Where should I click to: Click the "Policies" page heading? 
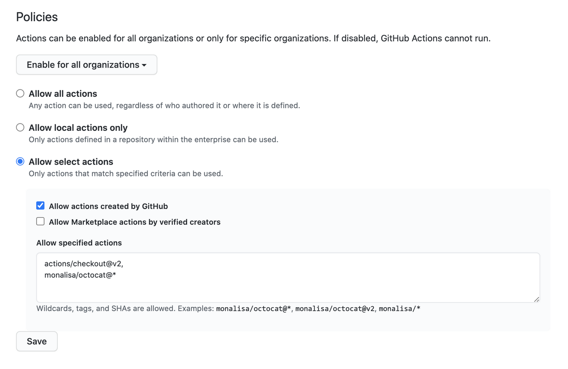click(37, 17)
